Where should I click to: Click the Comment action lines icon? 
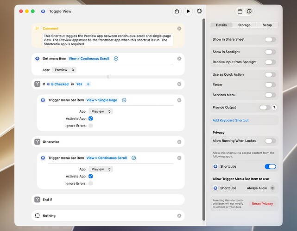[38, 28]
